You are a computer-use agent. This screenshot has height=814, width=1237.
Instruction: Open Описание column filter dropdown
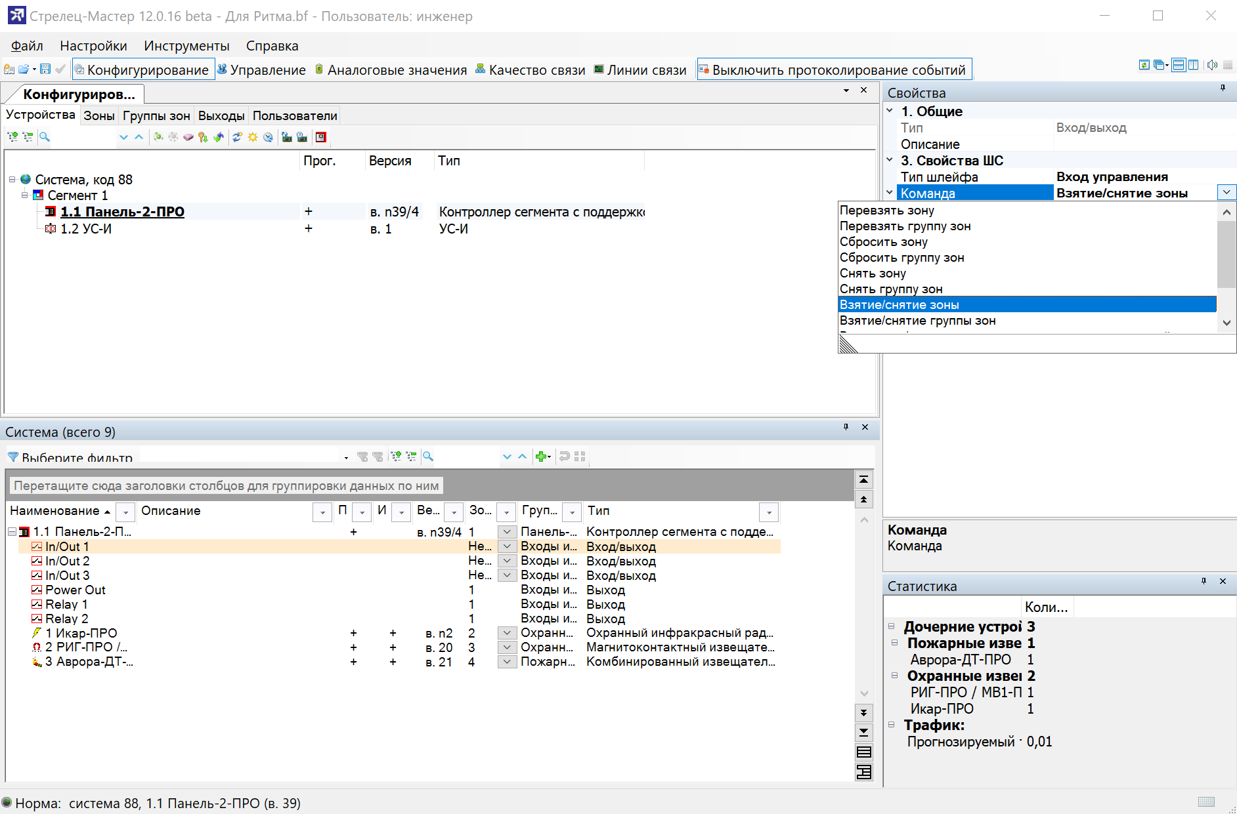(322, 512)
